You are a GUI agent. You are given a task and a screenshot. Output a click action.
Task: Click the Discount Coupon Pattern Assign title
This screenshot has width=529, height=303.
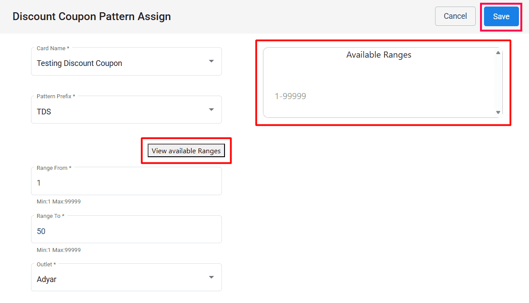[92, 17]
